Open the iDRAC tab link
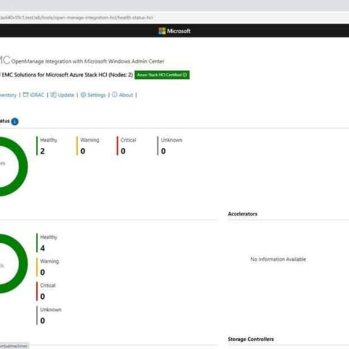Image resolution: width=349 pixels, height=349 pixels. click(x=33, y=95)
